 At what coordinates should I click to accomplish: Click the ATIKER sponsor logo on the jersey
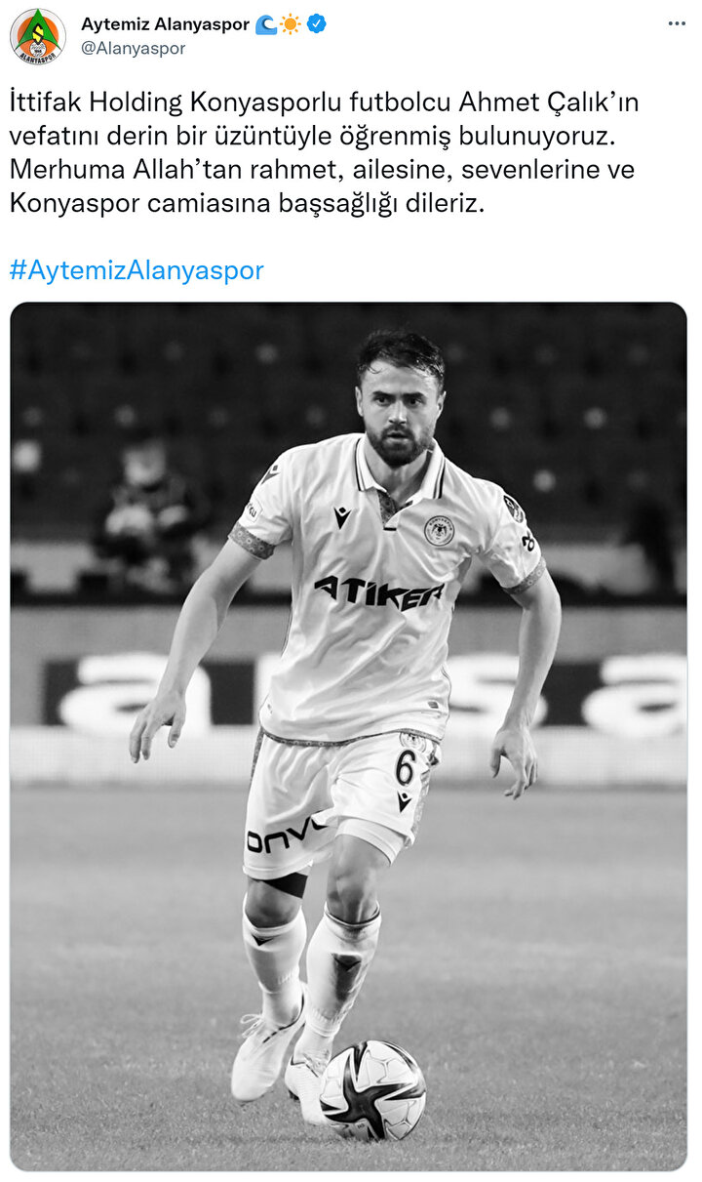click(378, 591)
